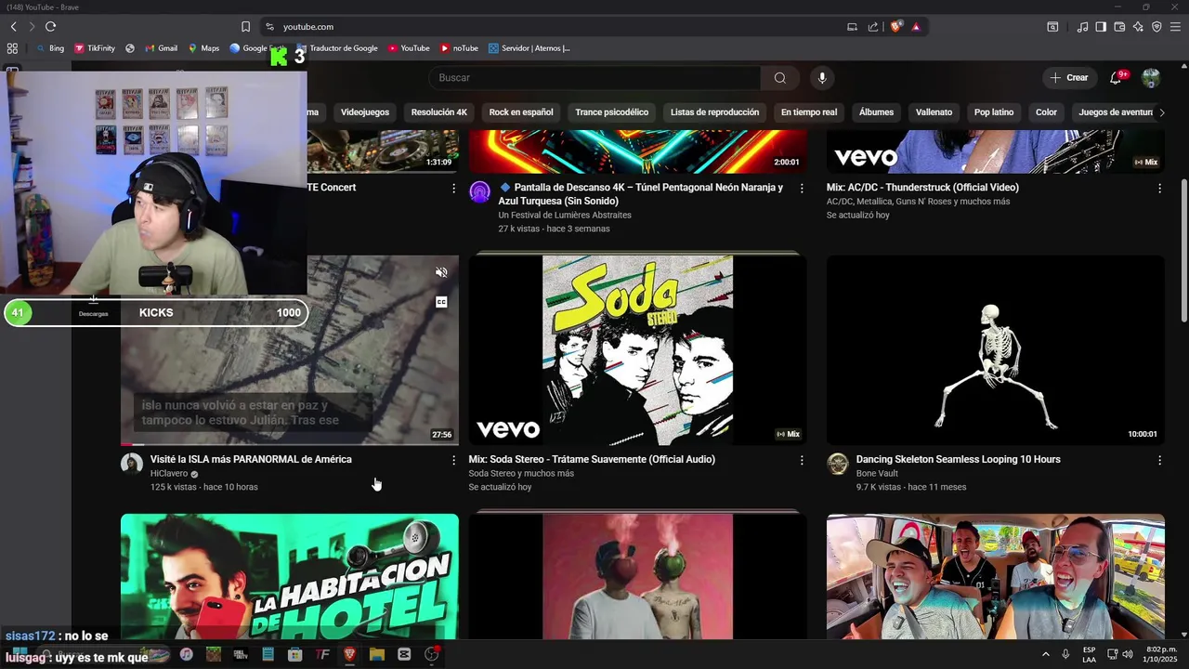Open the TikFinity bookmark
The image size is (1189, 669).
94,48
